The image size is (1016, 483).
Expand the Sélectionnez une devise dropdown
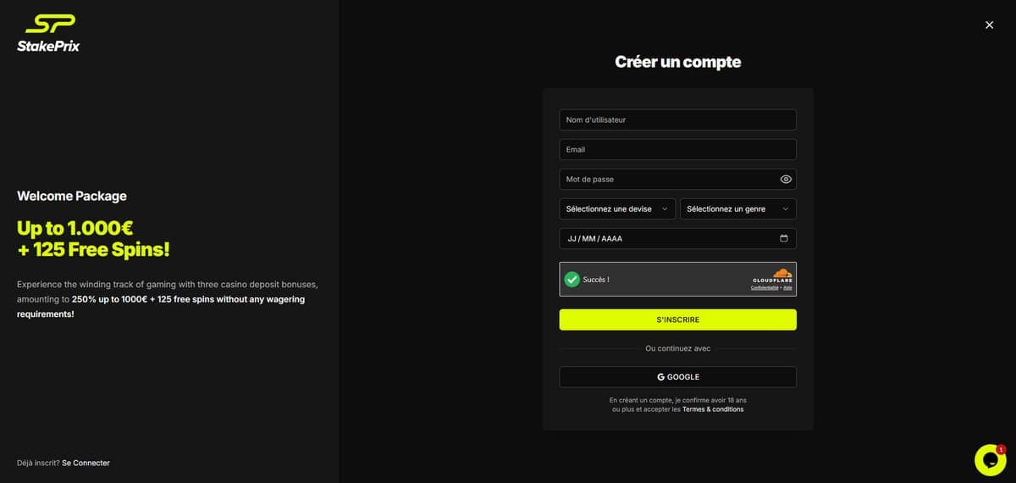617,209
